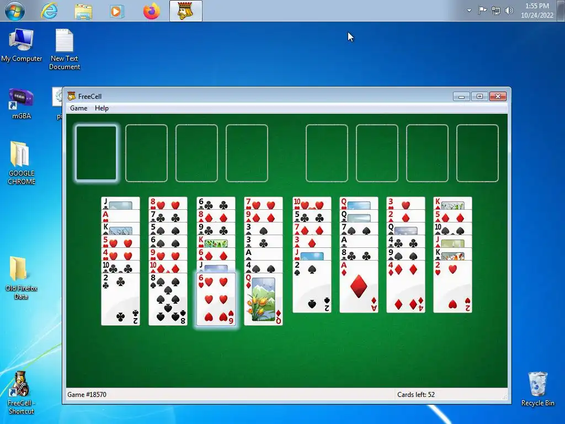Click the network tray icon
Viewport: 565px width, 424px height.
(496, 11)
